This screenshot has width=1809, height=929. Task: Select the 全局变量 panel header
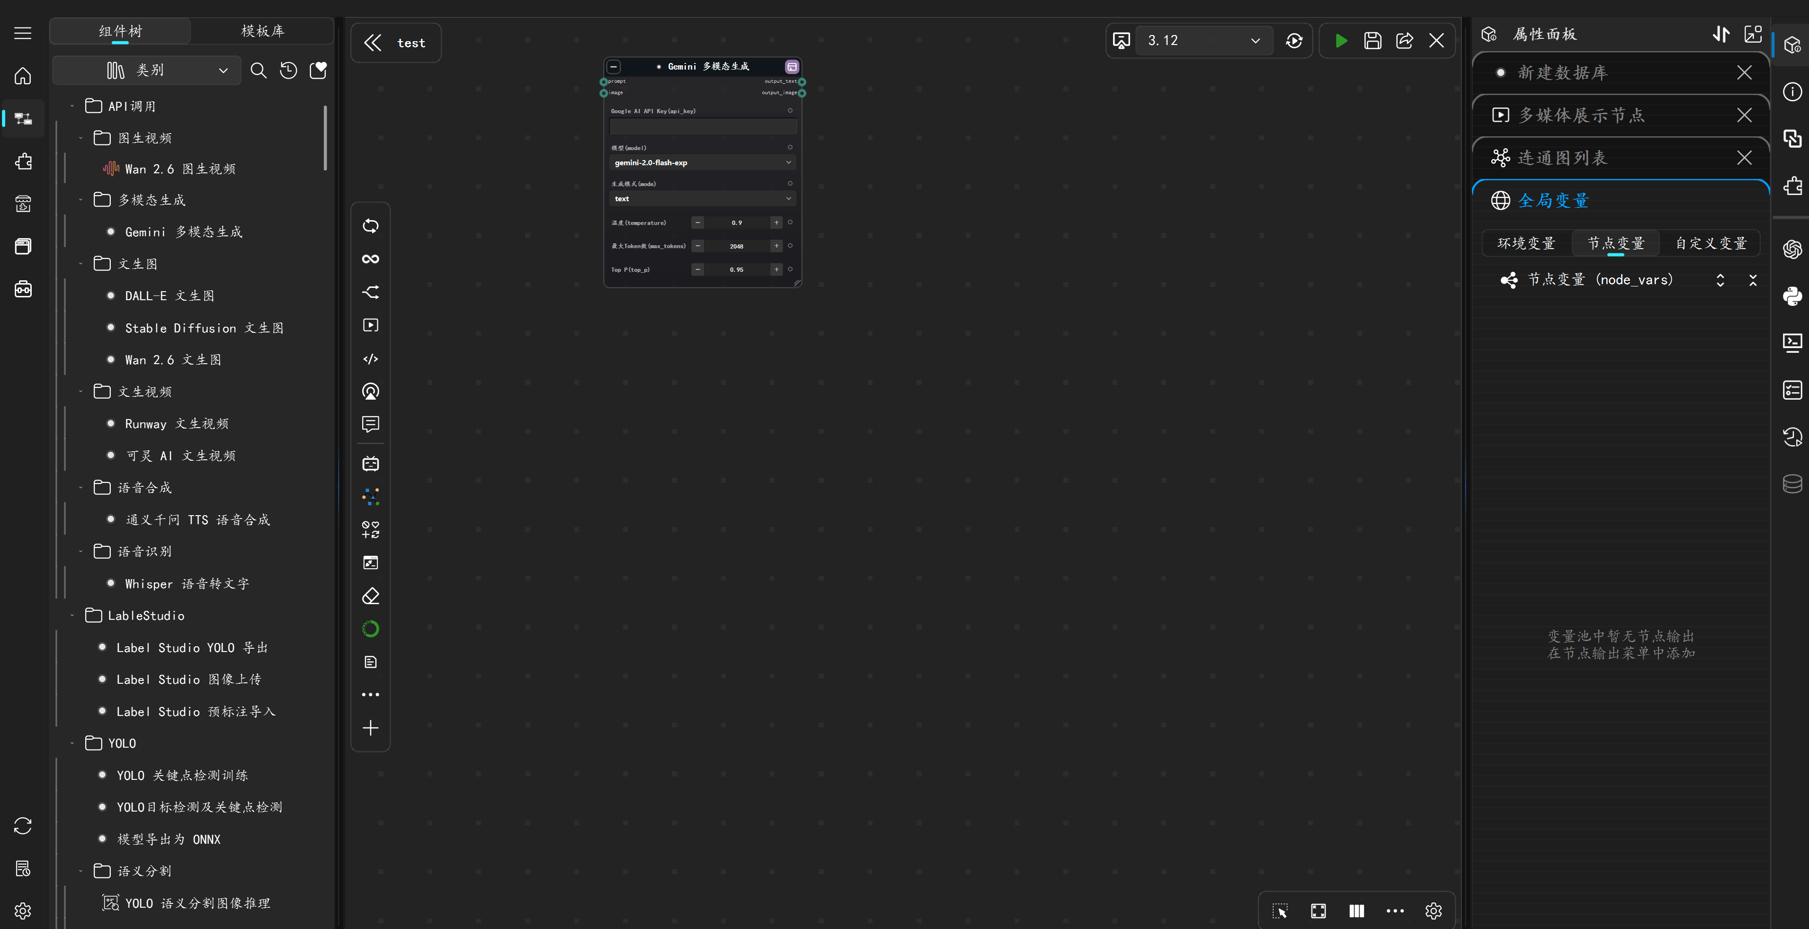coord(1620,201)
